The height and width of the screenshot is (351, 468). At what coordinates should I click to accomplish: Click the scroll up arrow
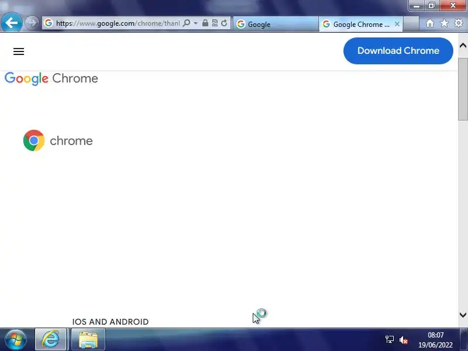point(463,46)
